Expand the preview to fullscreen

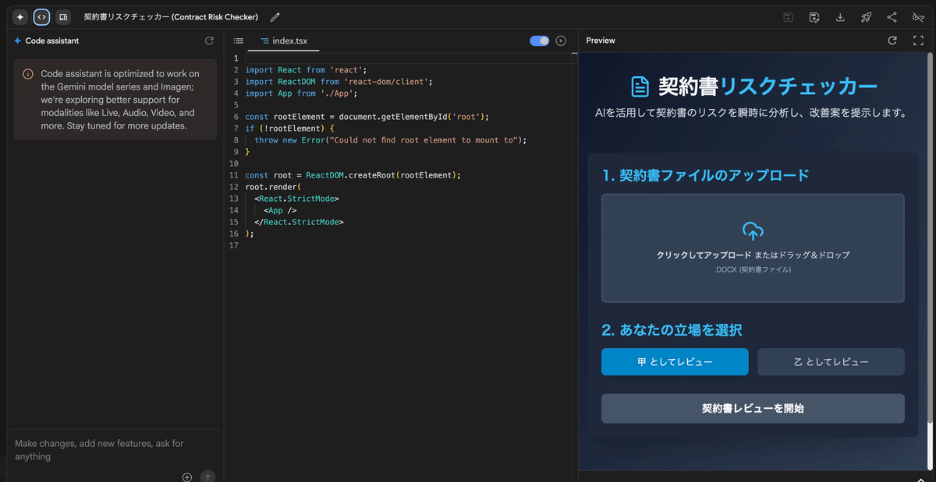tap(918, 40)
